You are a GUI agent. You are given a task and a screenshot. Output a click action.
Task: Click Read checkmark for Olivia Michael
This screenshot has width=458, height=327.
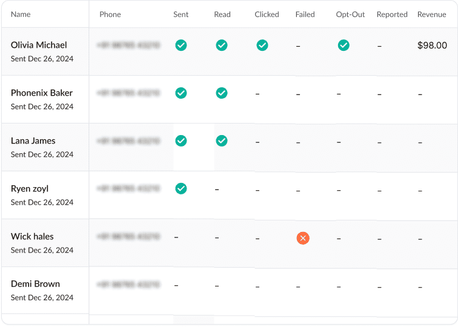point(222,45)
